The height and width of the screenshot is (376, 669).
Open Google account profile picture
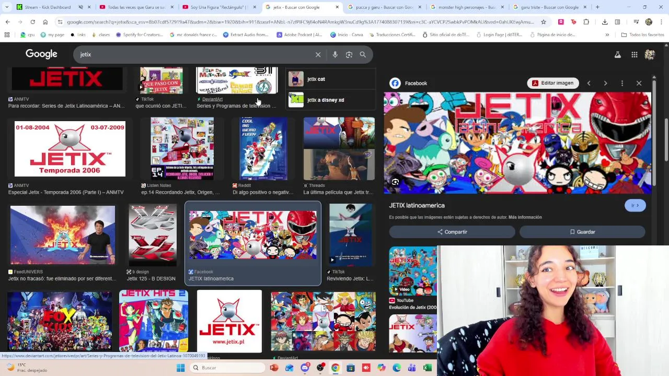[x=650, y=54]
